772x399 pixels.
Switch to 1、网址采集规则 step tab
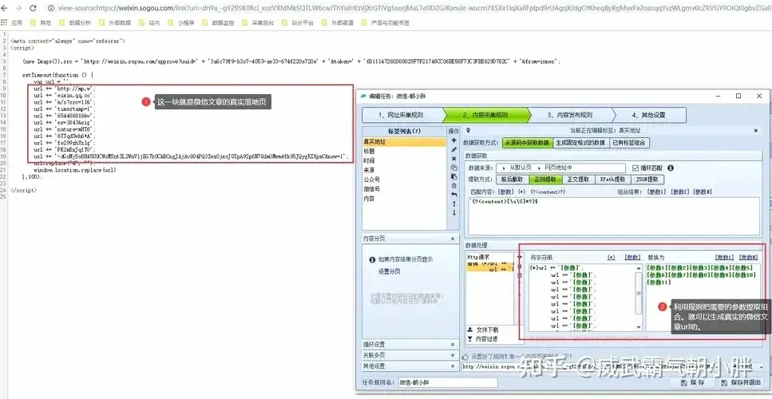coord(398,115)
